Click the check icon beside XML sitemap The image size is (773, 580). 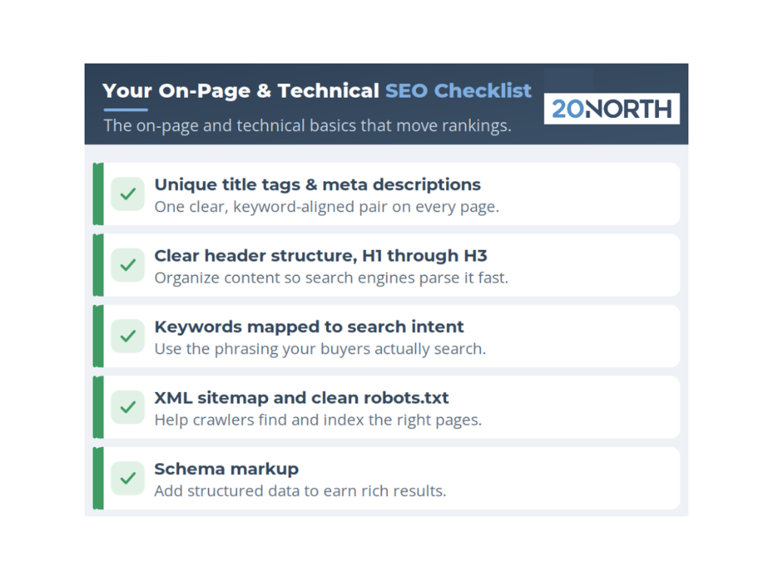point(128,407)
